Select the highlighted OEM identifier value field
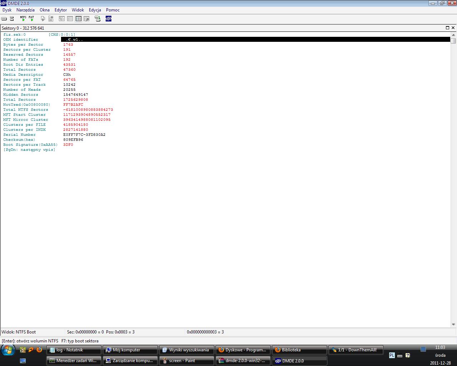This screenshot has width=457, height=366. 256,40
